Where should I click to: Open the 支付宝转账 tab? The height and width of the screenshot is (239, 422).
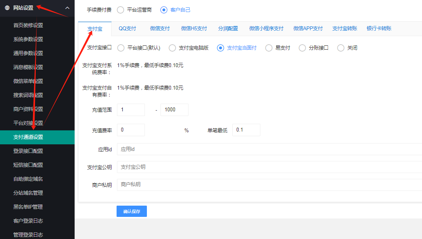pos(345,28)
